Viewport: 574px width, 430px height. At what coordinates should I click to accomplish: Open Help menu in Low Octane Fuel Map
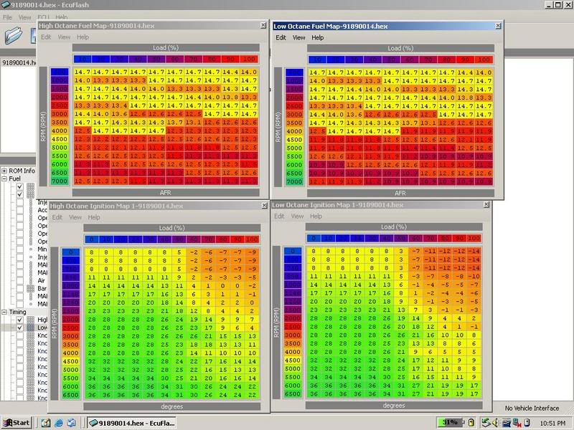click(317, 37)
